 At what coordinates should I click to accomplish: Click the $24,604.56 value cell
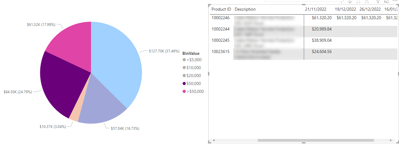point(322,51)
